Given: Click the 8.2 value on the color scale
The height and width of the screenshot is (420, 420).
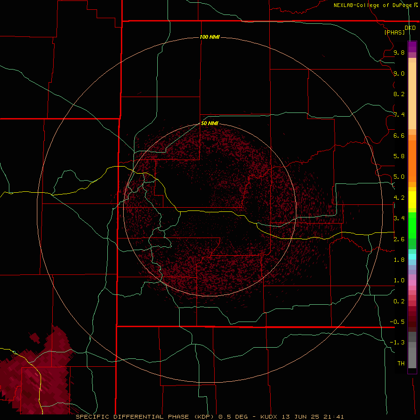Looking at the screenshot, I should 399,94.
